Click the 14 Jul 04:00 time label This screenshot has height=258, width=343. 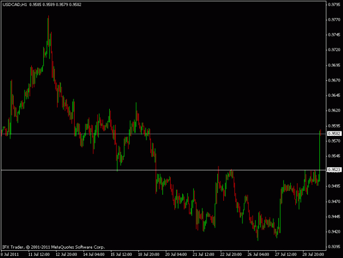tap(94, 254)
